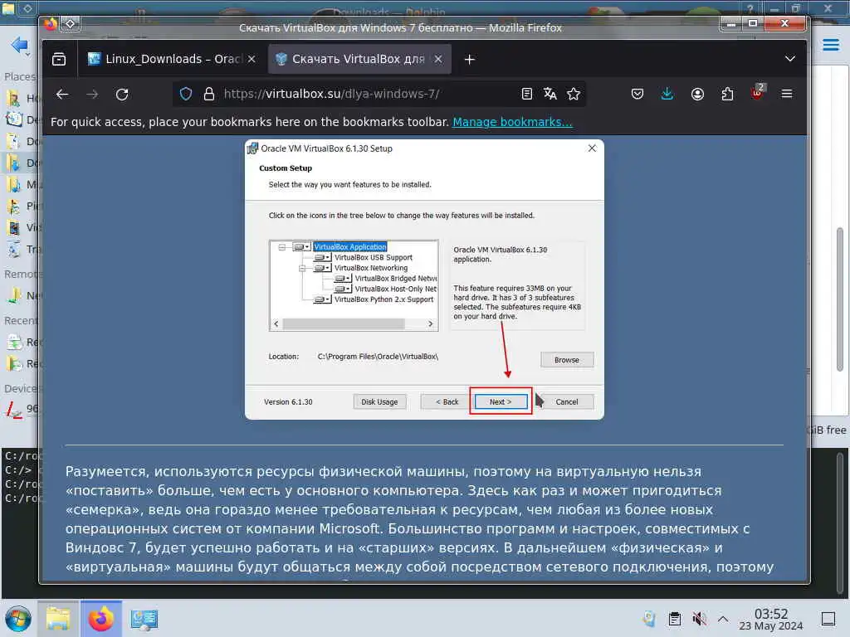Image resolution: width=850 pixels, height=637 pixels.
Task: Click the Version 6.1.30 label
Action: coord(288,402)
